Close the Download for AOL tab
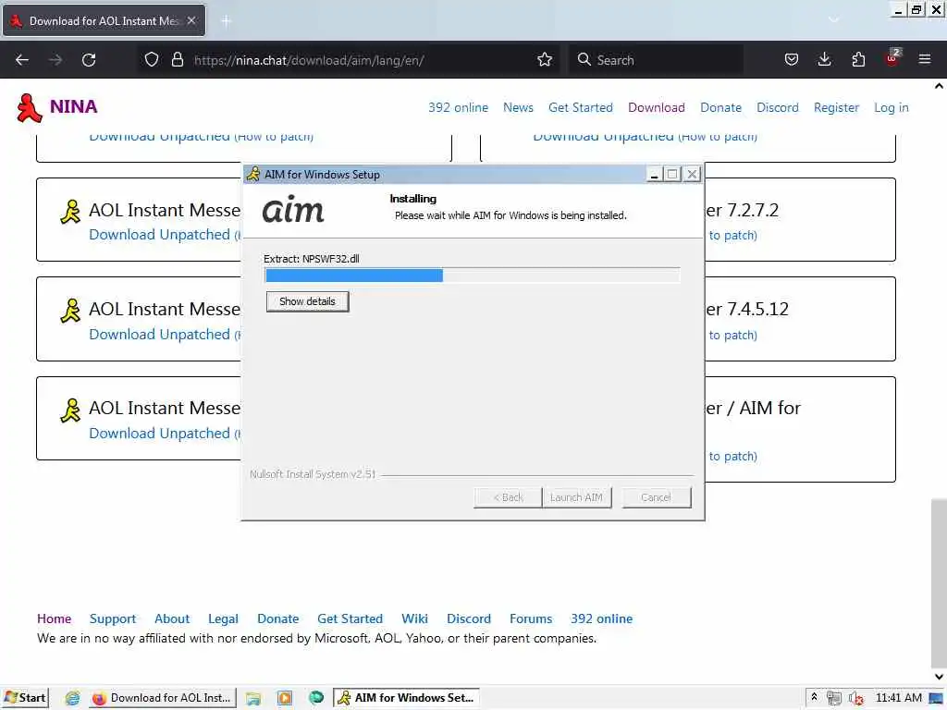The width and height of the screenshot is (947, 710). pos(191,20)
